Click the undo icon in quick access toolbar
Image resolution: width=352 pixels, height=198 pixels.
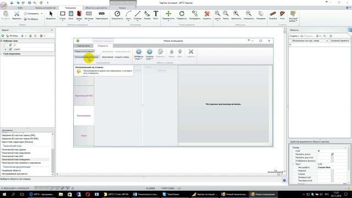pyautogui.click(x=18, y=3)
